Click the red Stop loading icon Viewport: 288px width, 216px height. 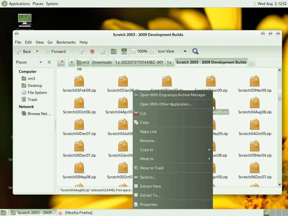click(92, 51)
